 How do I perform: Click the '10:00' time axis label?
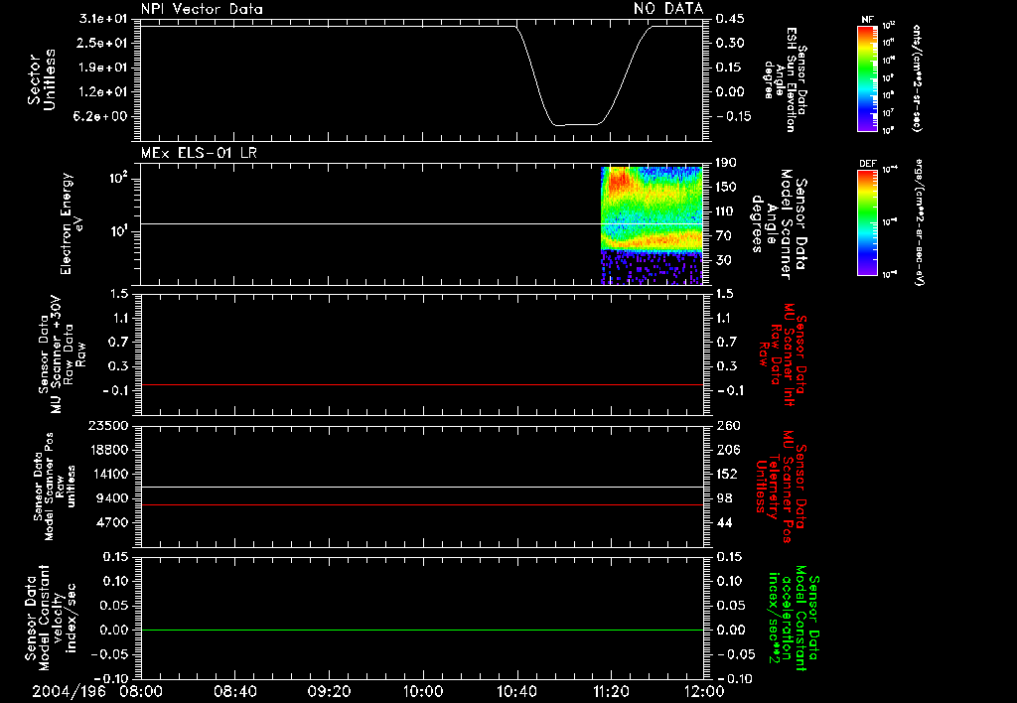[423, 691]
